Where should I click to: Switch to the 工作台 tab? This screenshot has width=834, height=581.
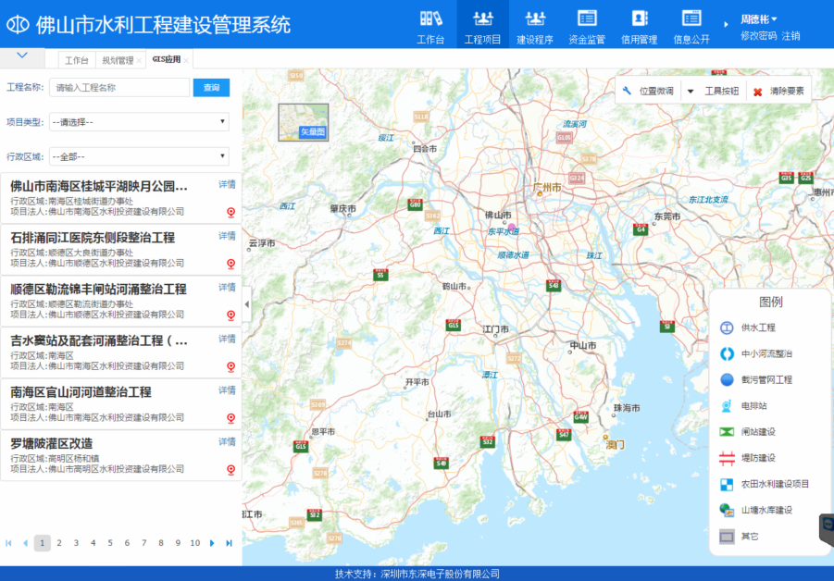(77, 60)
